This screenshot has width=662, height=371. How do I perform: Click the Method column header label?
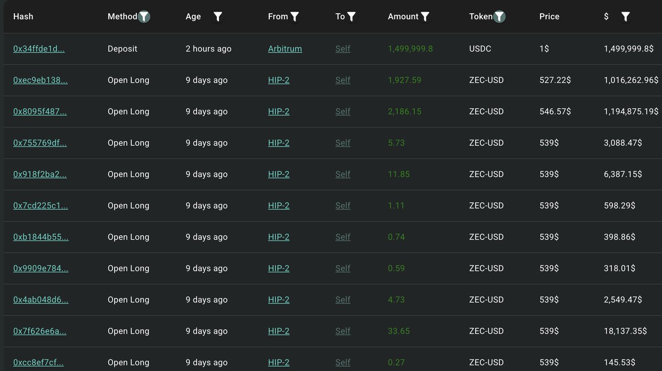(122, 17)
